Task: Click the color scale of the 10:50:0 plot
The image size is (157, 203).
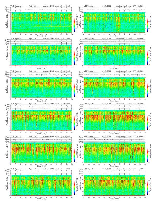Action: [x=148, y=155]
